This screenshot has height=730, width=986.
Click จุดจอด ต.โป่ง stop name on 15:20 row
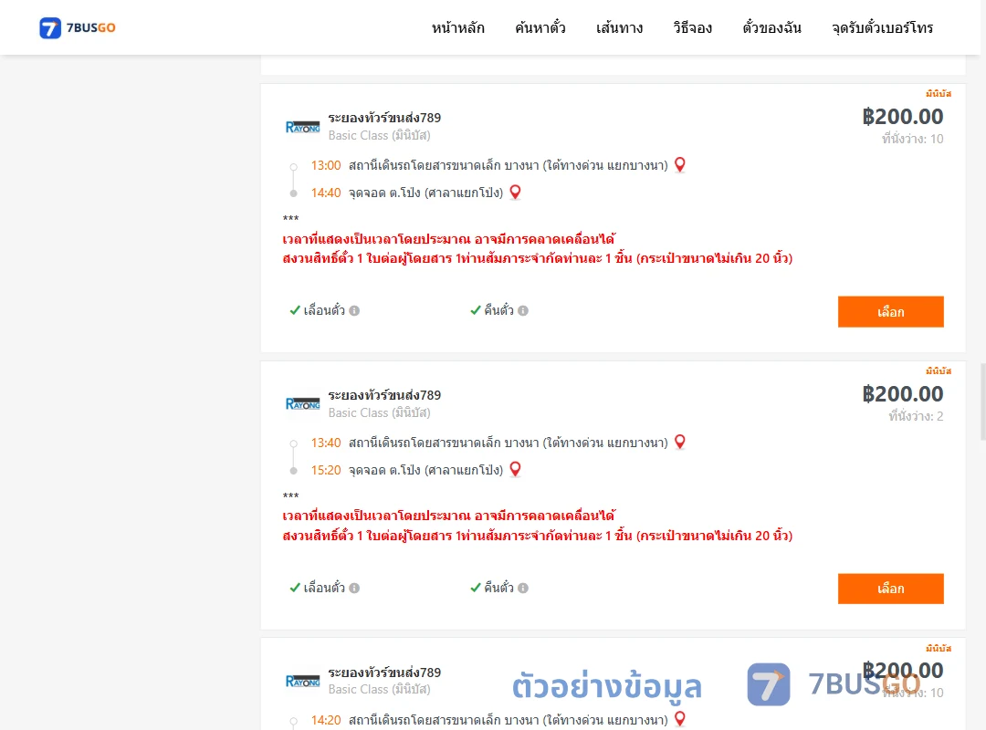point(425,470)
